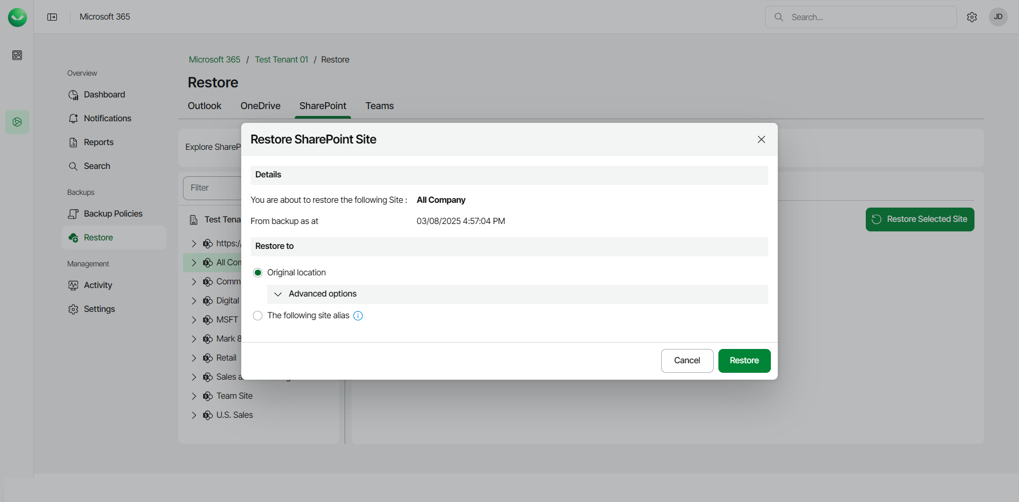1019x502 pixels.
Task: Open settings gear in top bar
Action: pyautogui.click(x=972, y=17)
